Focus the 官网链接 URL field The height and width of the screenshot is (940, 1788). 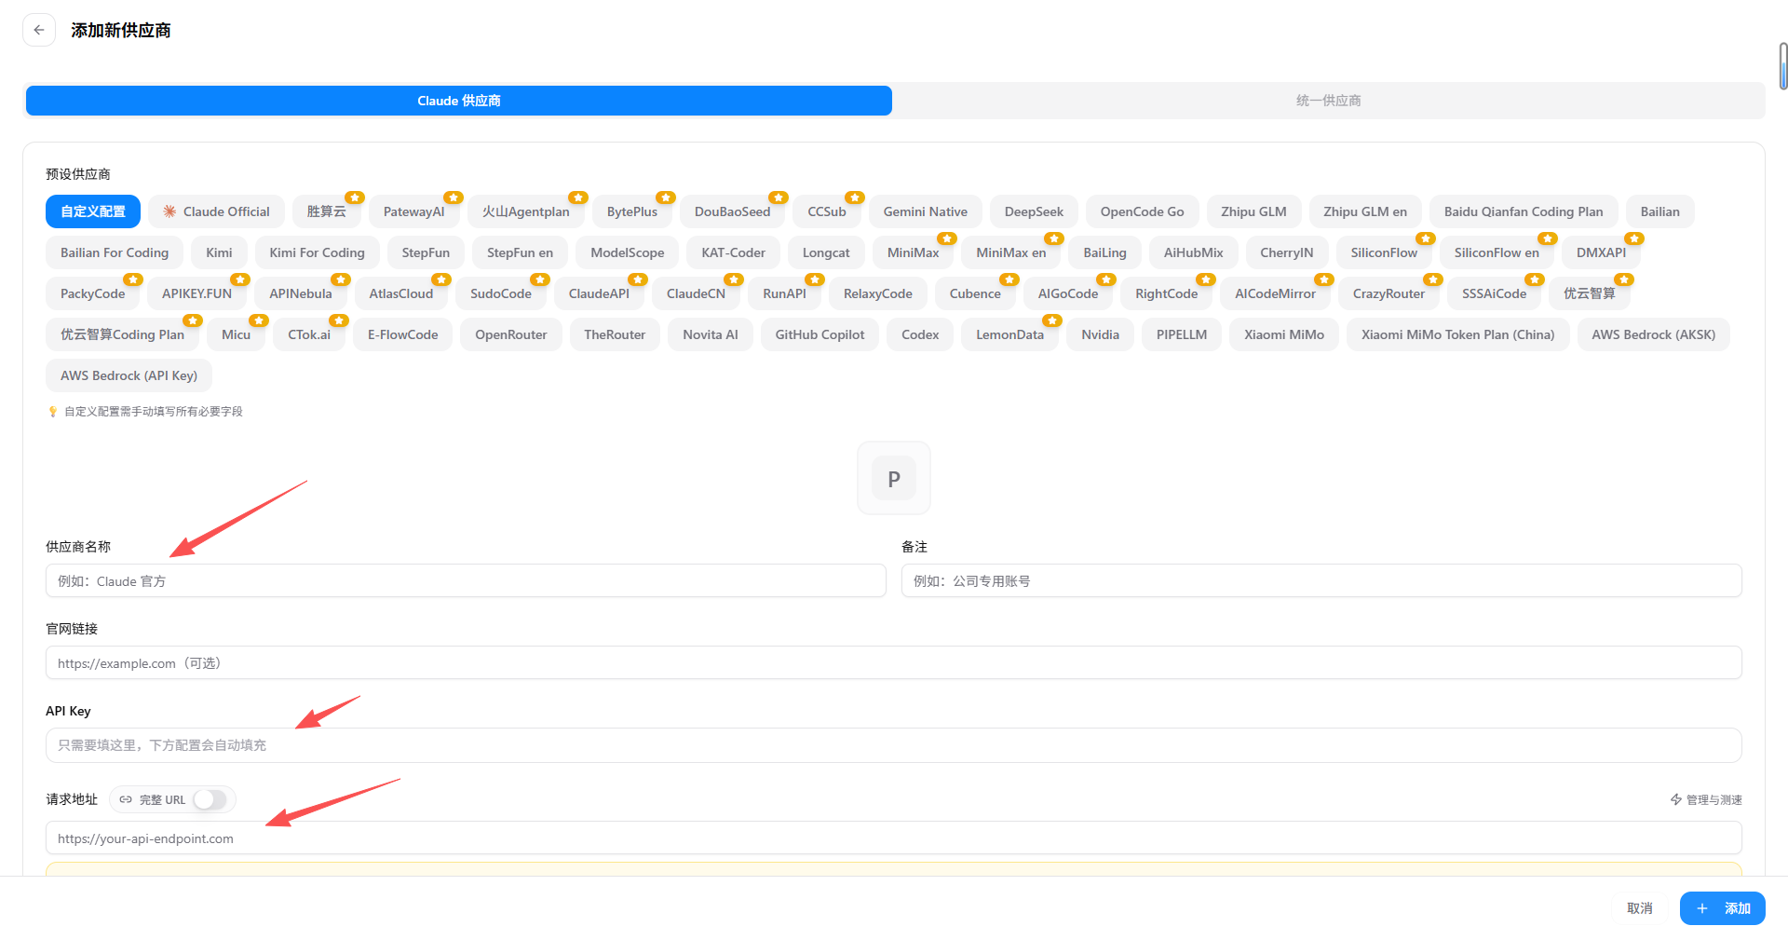[894, 662]
